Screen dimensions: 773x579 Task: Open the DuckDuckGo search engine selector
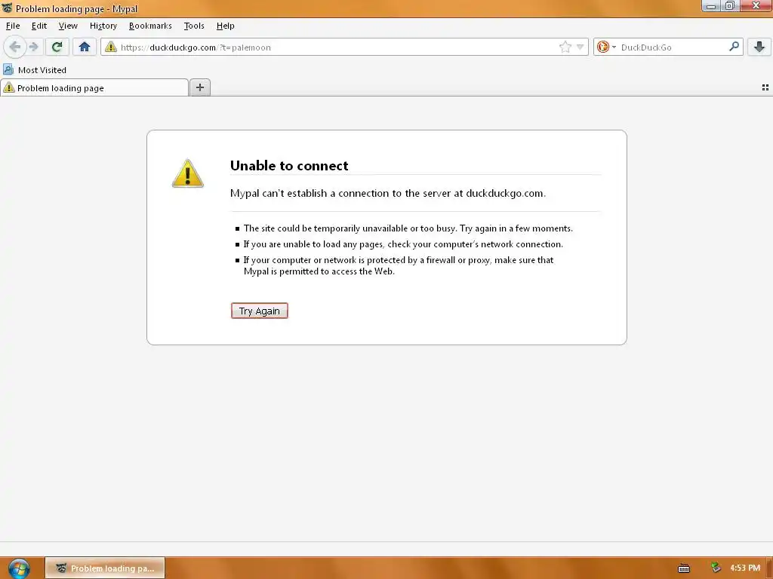click(606, 47)
